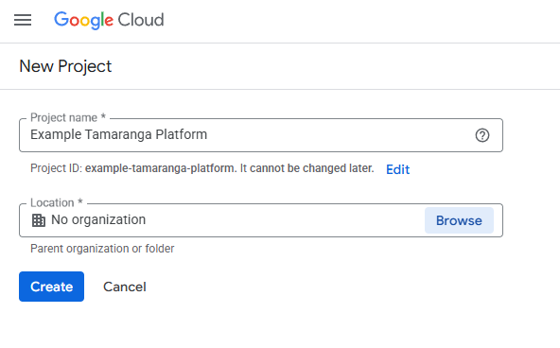Image resolution: width=560 pixels, height=348 pixels.
Task: Click the blue Create button
Action: 51,287
